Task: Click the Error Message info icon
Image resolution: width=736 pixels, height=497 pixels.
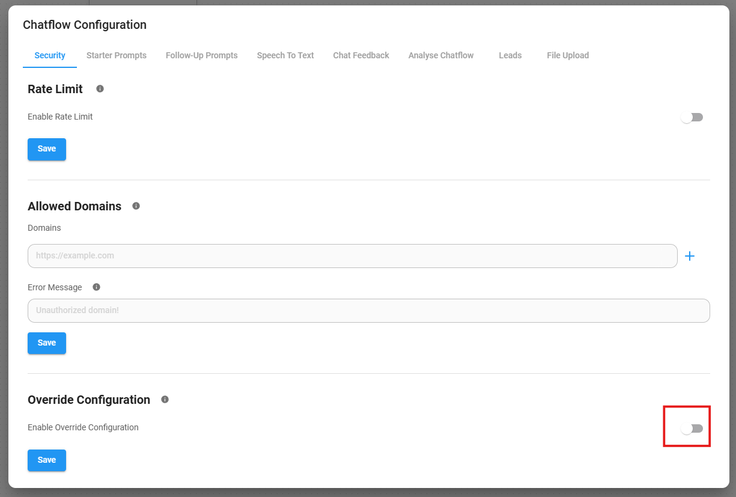Action: (x=96, y=287)
